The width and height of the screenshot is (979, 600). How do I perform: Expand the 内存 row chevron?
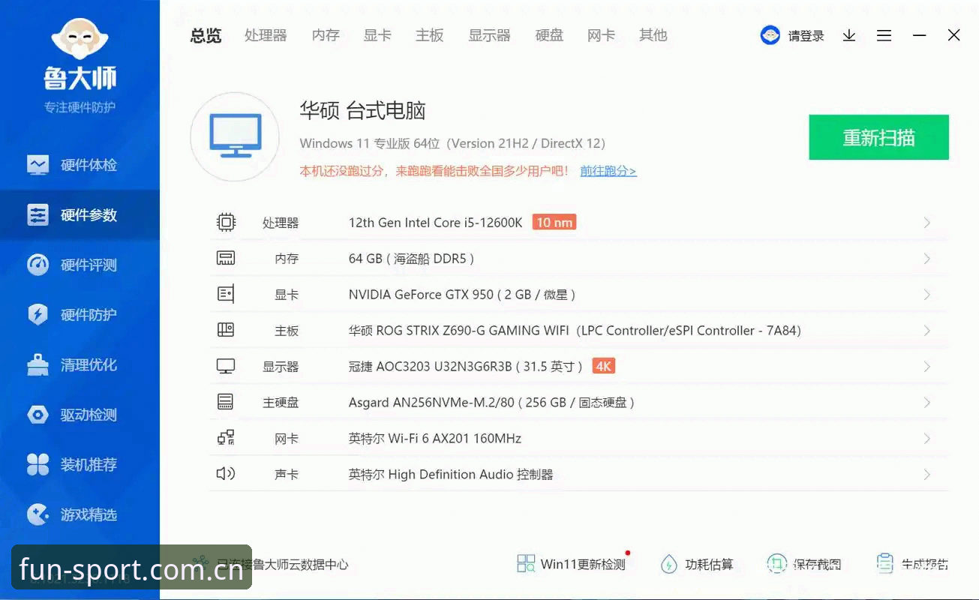(x=927, y=259)
